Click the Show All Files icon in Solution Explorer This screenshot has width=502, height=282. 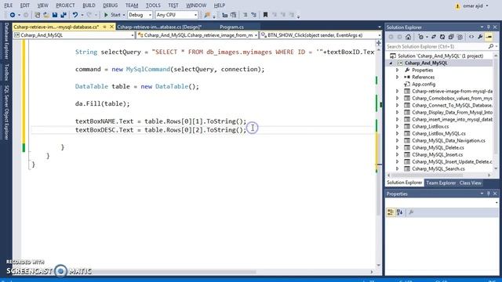pos(460,37)
